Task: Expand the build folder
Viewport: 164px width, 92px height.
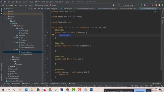Action: pos(6,14)
